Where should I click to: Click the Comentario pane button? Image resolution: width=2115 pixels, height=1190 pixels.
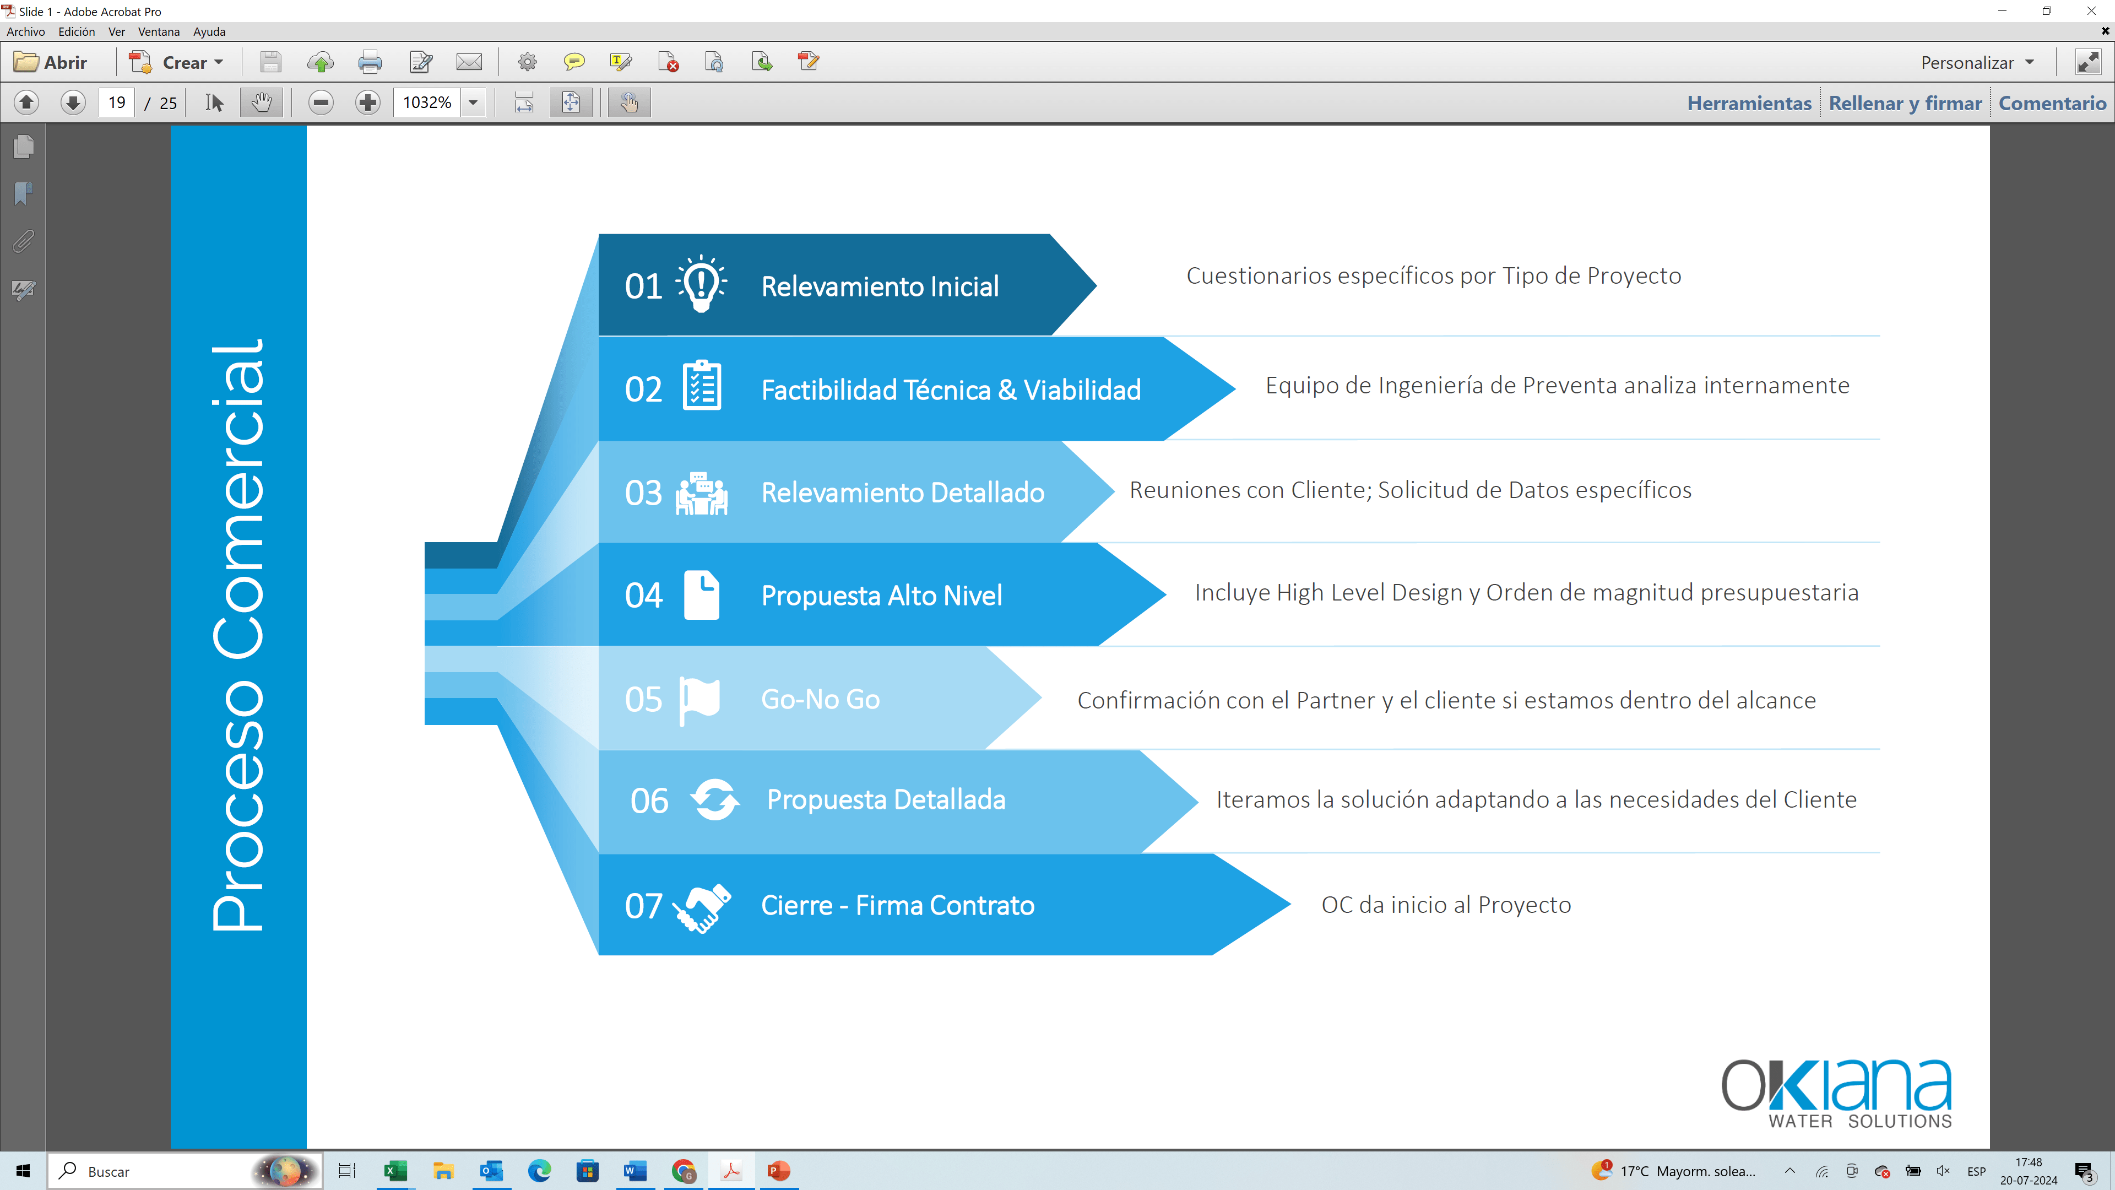click(2052, 102)
